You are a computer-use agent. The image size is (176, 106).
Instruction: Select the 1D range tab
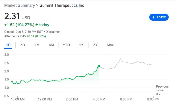(x=8, y=45)
